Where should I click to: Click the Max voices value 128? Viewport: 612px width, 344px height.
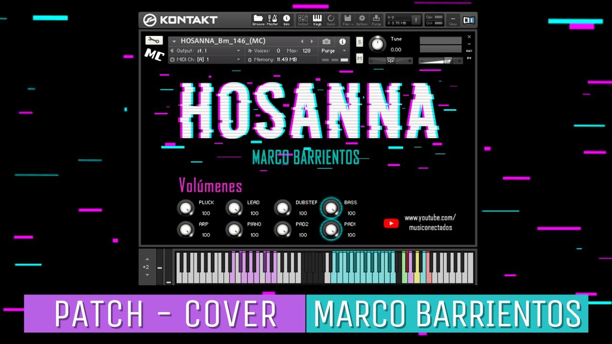tap(306, 51)
